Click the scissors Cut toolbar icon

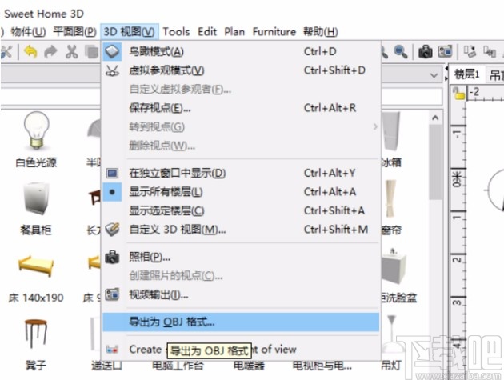[72, 52]
